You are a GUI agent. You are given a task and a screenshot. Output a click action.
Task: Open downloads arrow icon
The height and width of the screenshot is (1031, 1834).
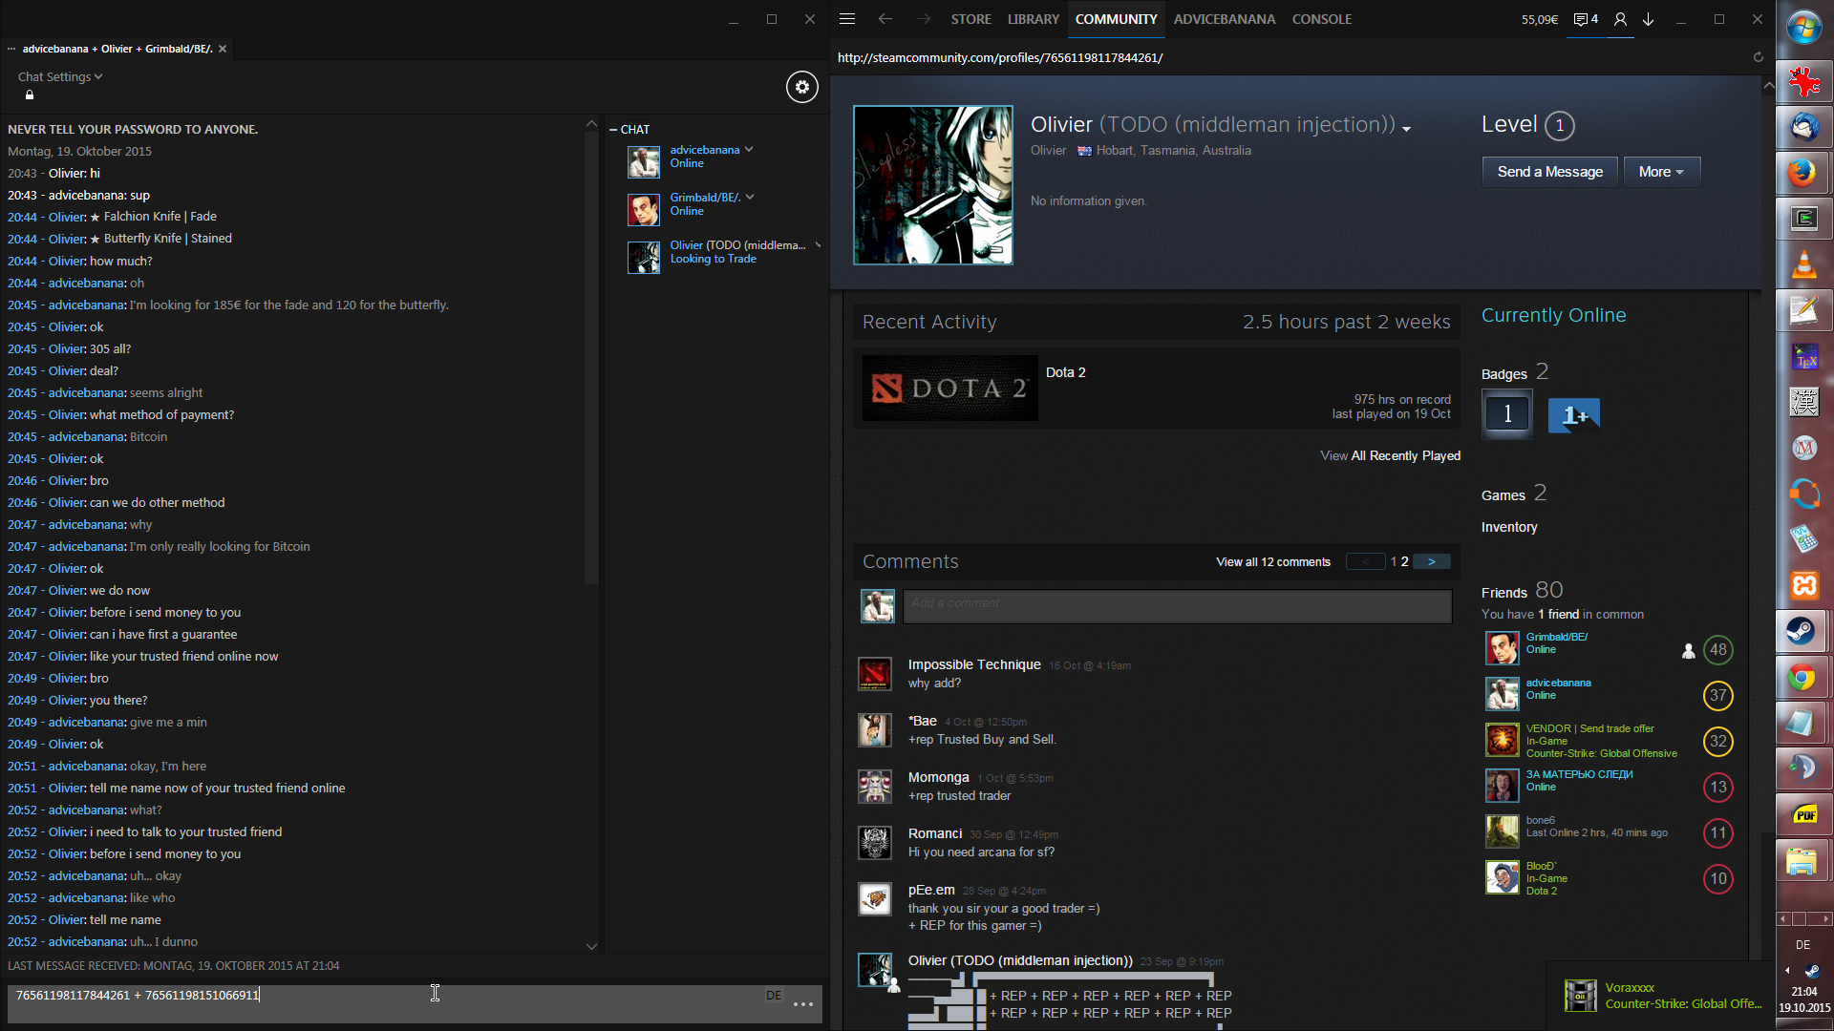point(1649,19)
